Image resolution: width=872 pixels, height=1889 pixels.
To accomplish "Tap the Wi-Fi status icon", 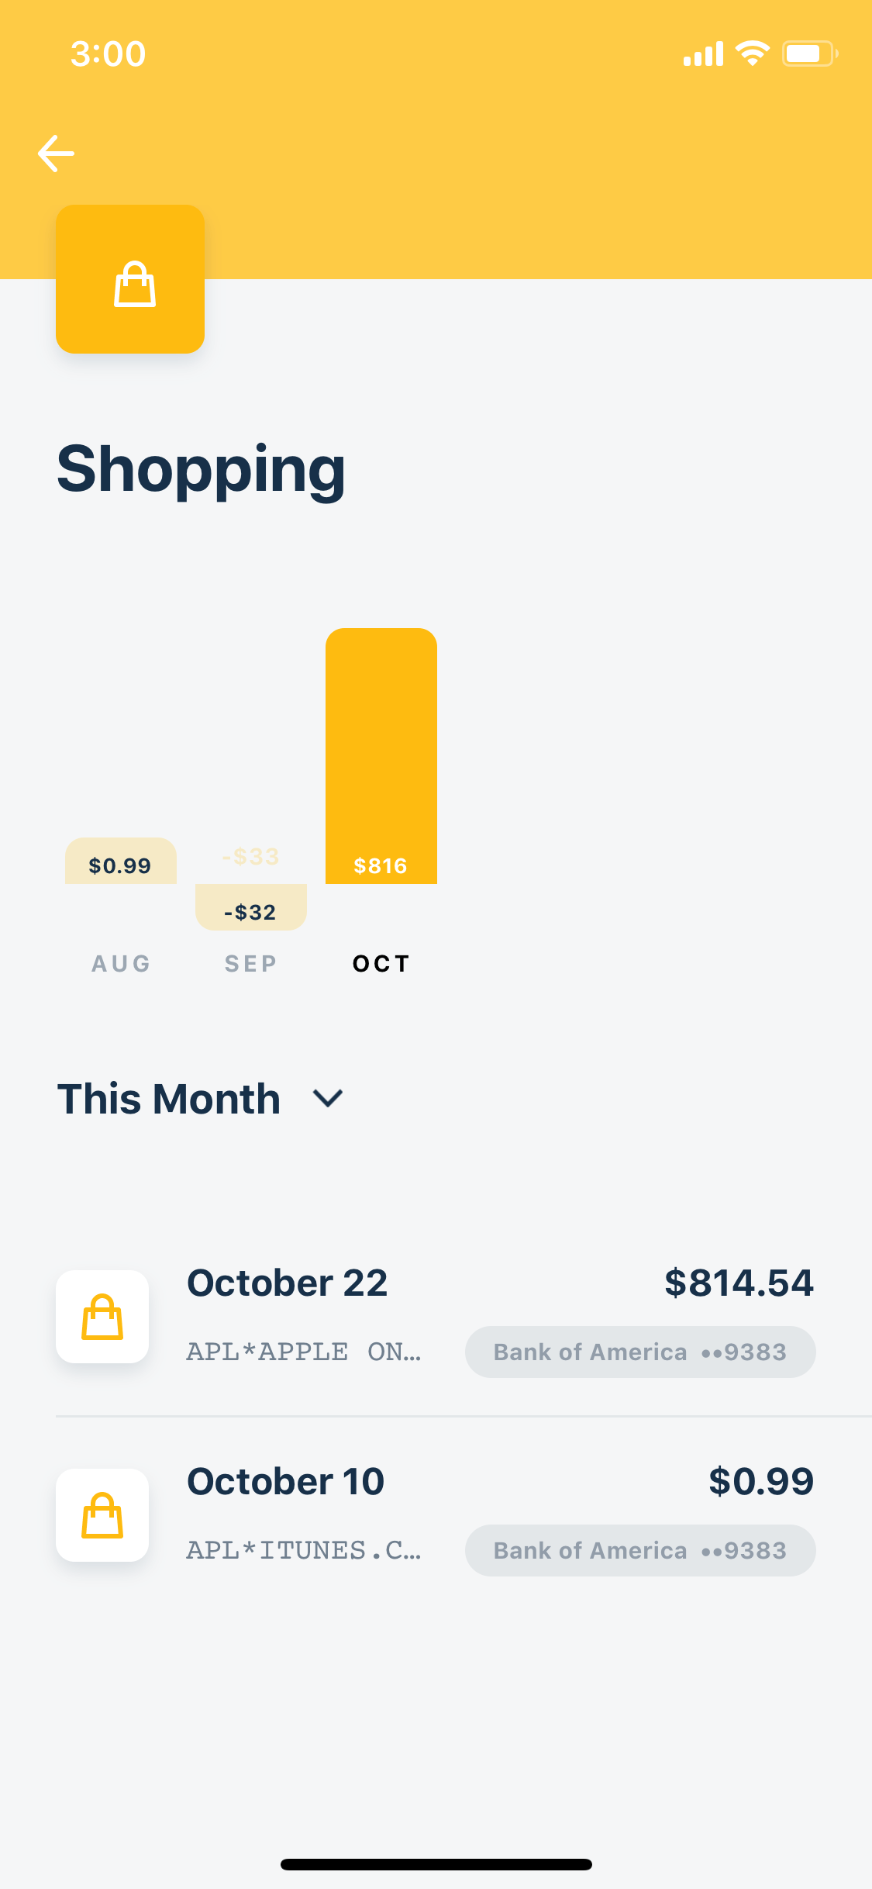I will [752, 54].
